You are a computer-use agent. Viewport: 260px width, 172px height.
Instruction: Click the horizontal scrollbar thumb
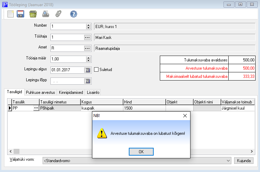[16, 151]
